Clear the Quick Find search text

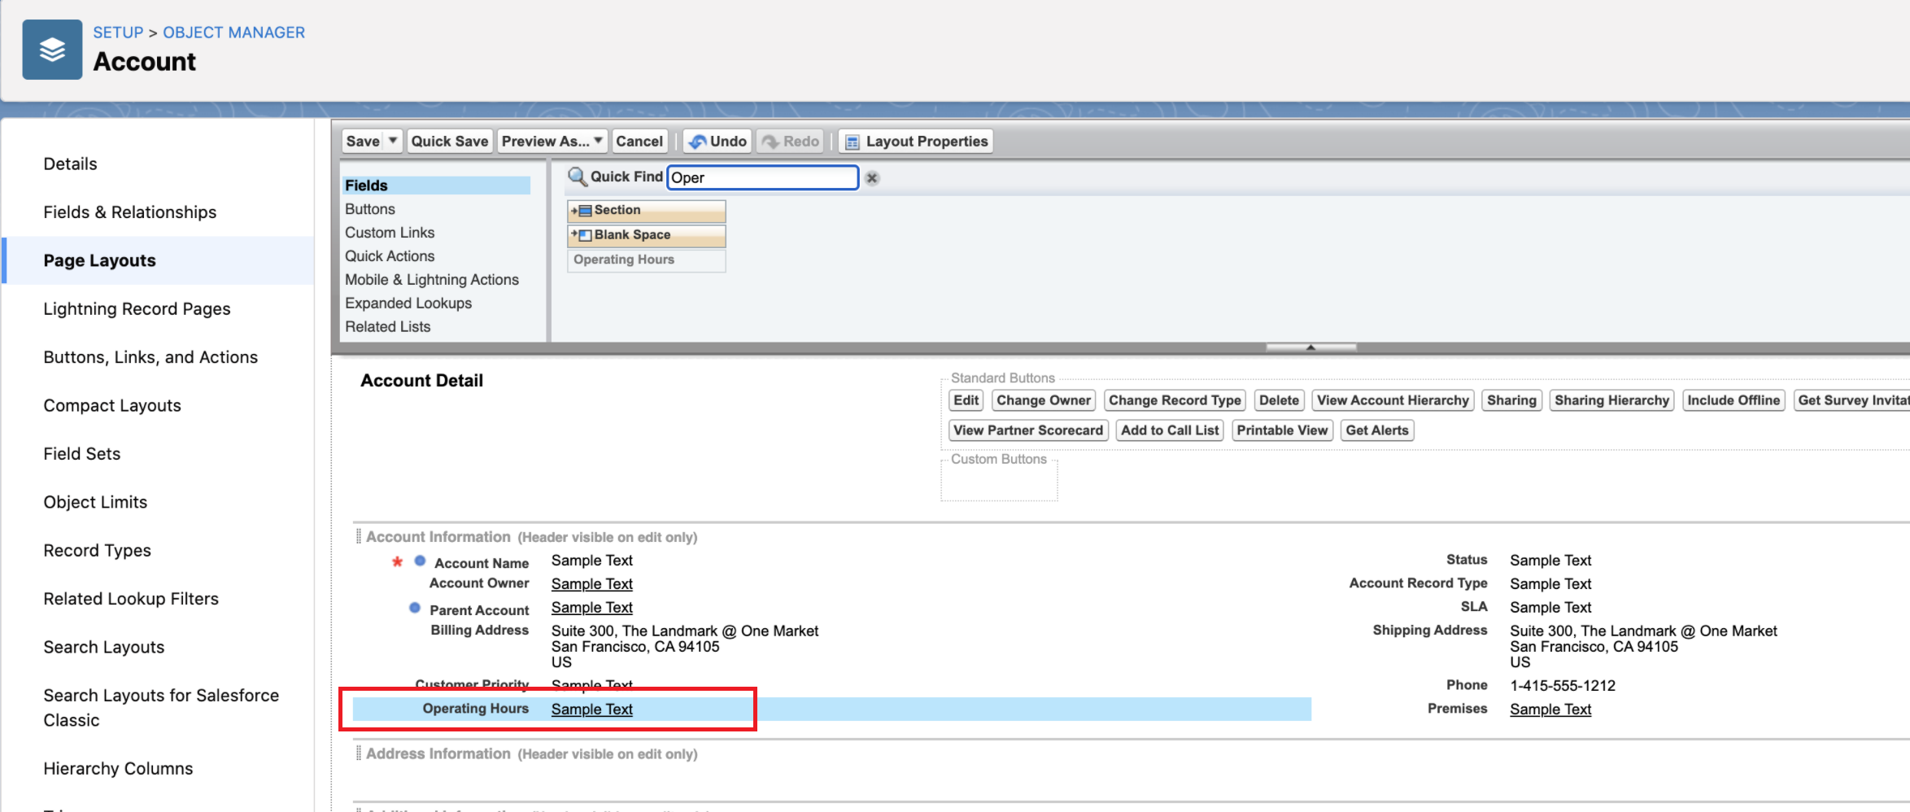pyautogui.click(x=872, y=178)
